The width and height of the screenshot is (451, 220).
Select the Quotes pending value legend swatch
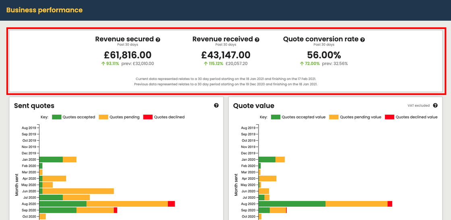pyautogui.click(x=333, y=117)
